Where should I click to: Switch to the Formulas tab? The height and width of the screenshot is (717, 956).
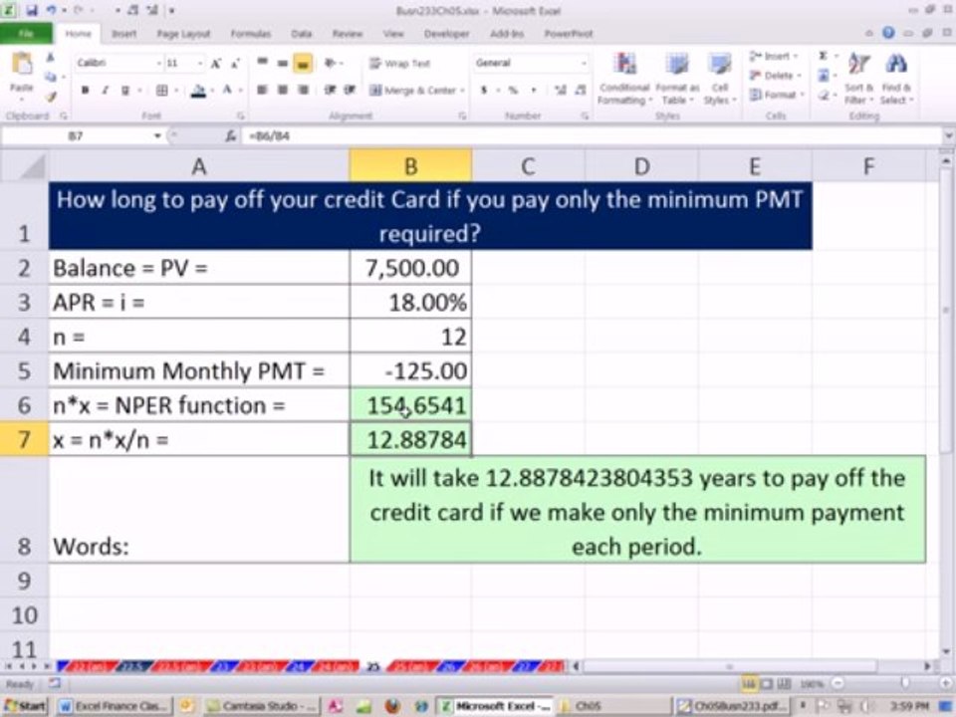click(x=251, y=34)
